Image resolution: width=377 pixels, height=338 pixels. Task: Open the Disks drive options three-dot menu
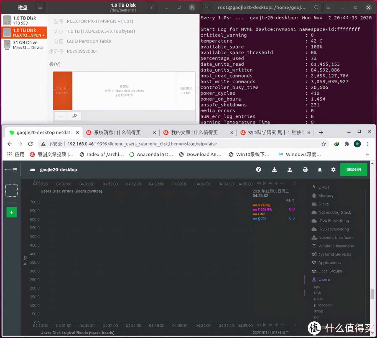coord(152,7)
